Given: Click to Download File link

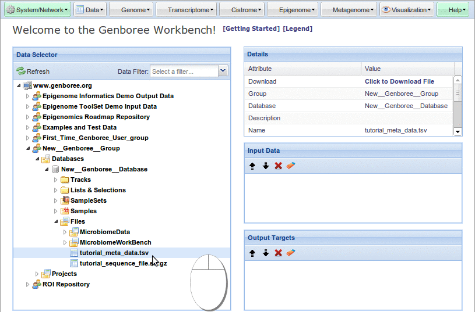Looking at the screenshot, I should 399,82.
